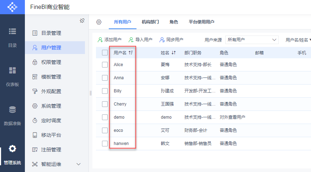Open the 数据准备 data preparation icon

[x=12, y=109]
